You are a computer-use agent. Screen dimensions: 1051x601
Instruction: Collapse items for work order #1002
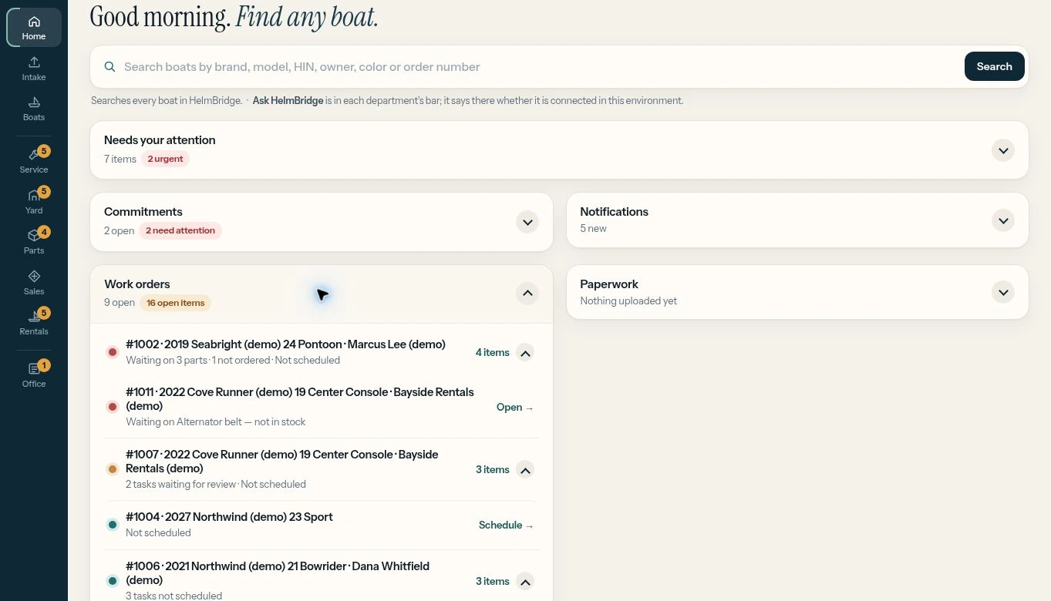point(525,353)
